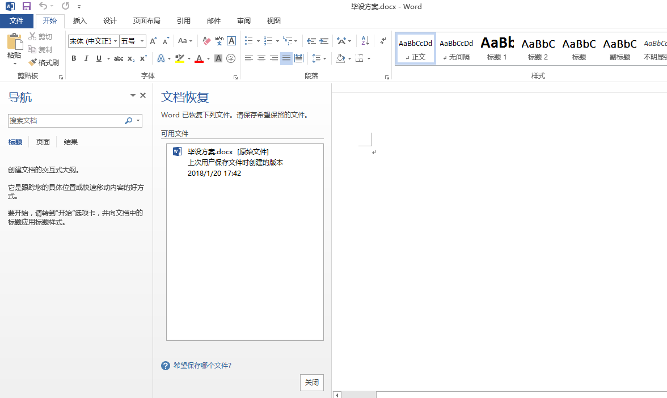Screen dimensions: 667x398
Task: Switch to the 设计 Design tab
Action: (x=110, y=21)
